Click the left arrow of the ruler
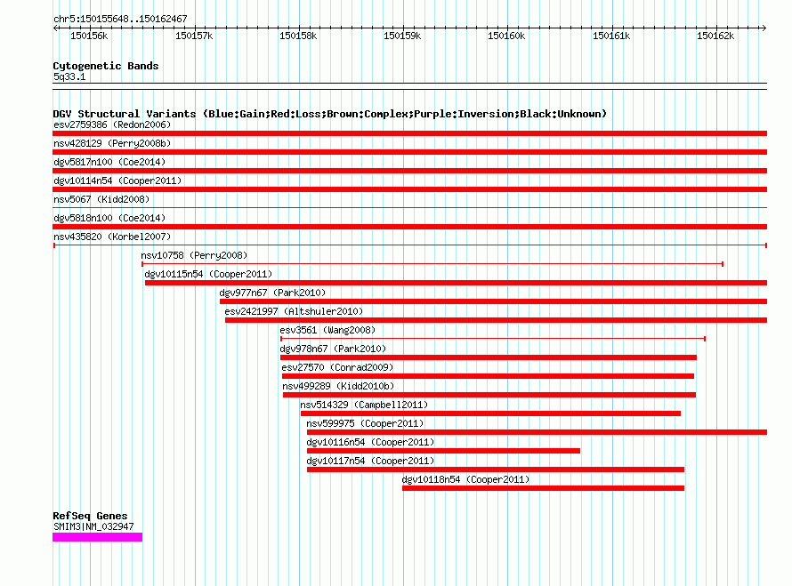This screenshot has height=586, width=792. [x=55, y=28]
